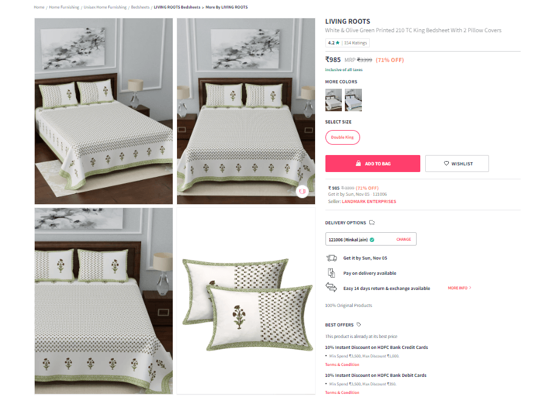
Task: Expand MORE INFO about return and exchange
Action: click(x=459, y=288)
